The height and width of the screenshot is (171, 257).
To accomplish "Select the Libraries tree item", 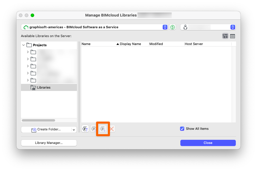I will (49, 87).
